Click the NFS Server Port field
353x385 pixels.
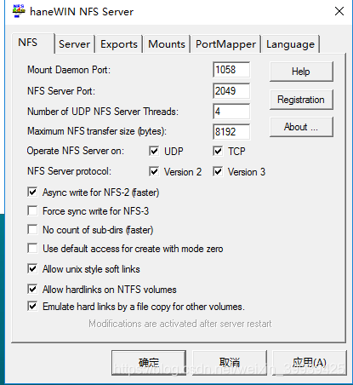pyautogui.click(x=231, y=91)
